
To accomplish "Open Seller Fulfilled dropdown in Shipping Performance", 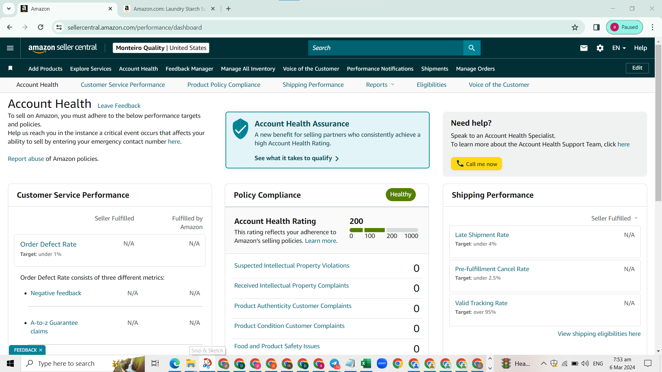I will click(614, 218).
